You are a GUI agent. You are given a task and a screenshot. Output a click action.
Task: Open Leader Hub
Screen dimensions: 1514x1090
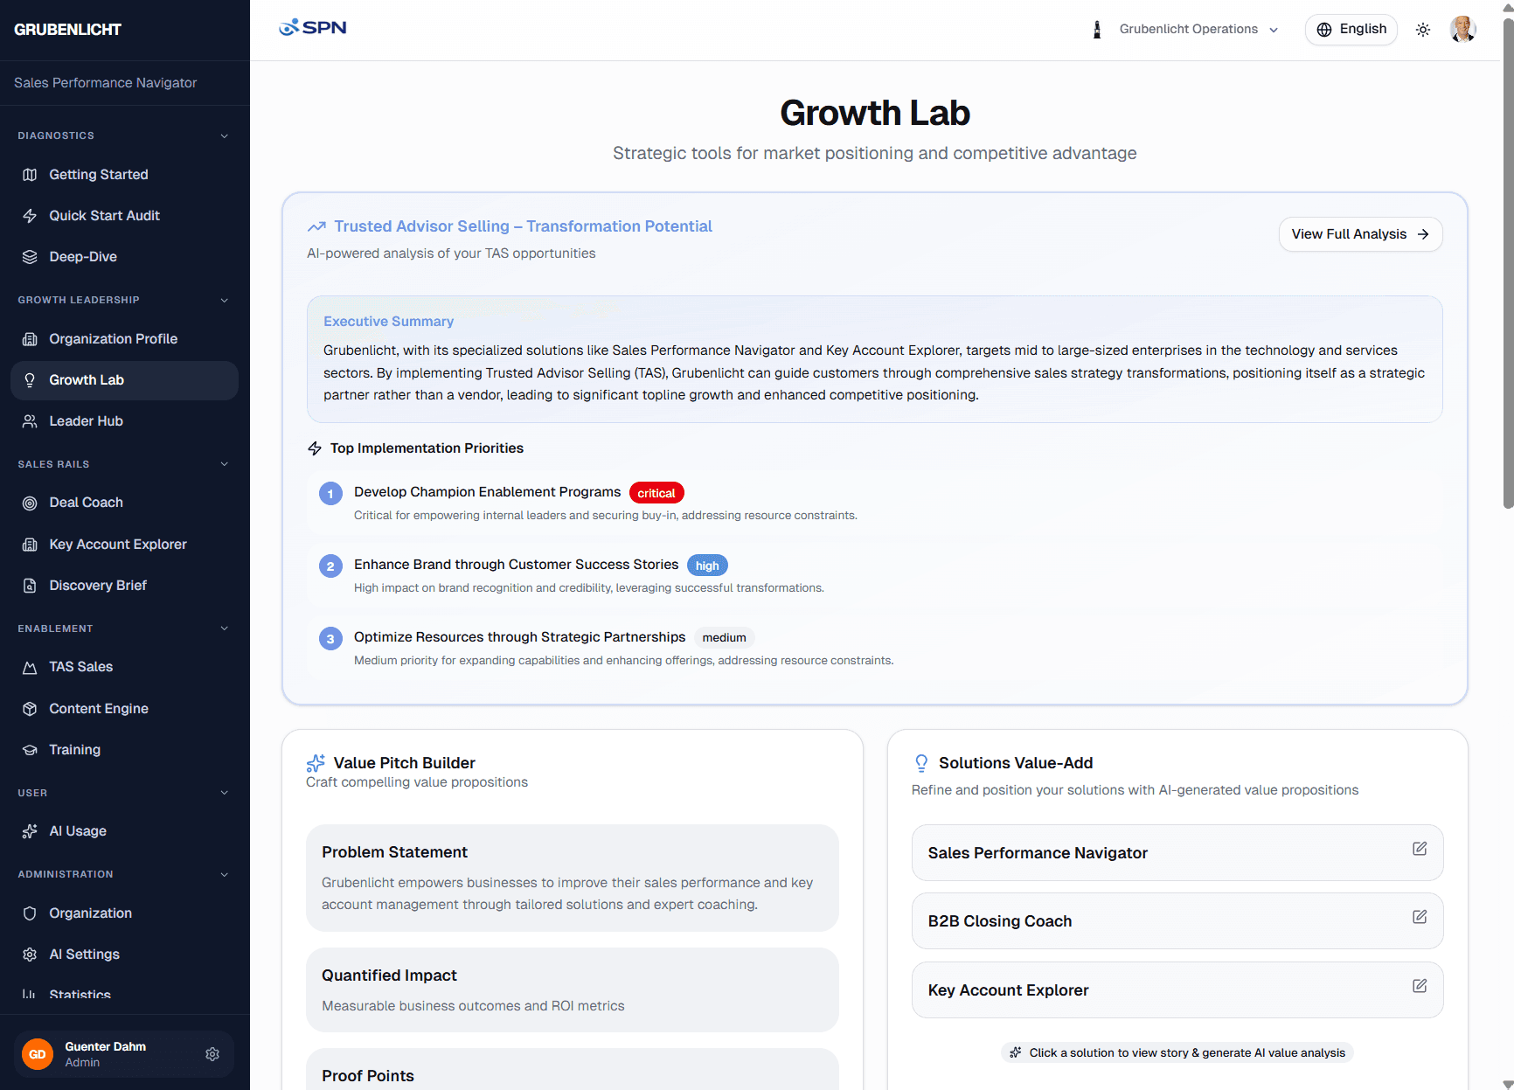pyautogui.click(x=86, y=420)
